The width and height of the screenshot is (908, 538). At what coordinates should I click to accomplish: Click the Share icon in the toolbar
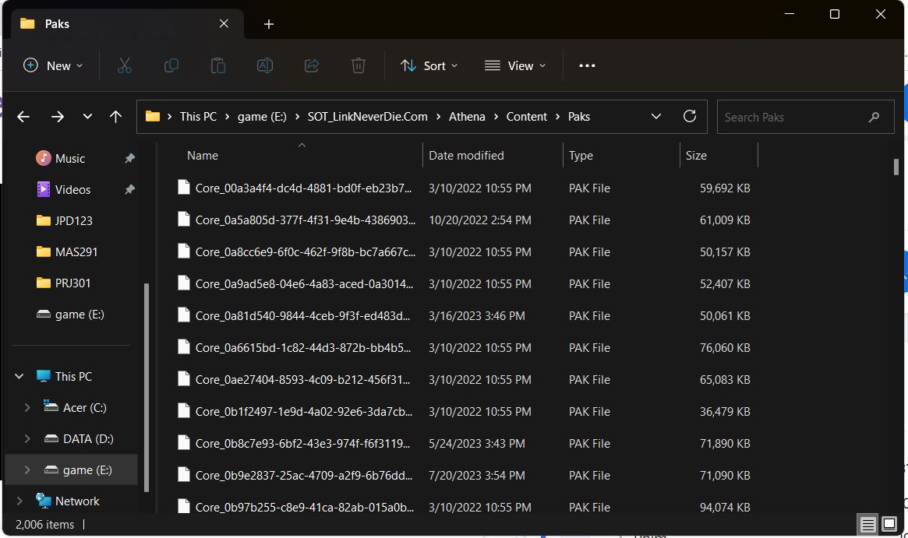point(312,65)
